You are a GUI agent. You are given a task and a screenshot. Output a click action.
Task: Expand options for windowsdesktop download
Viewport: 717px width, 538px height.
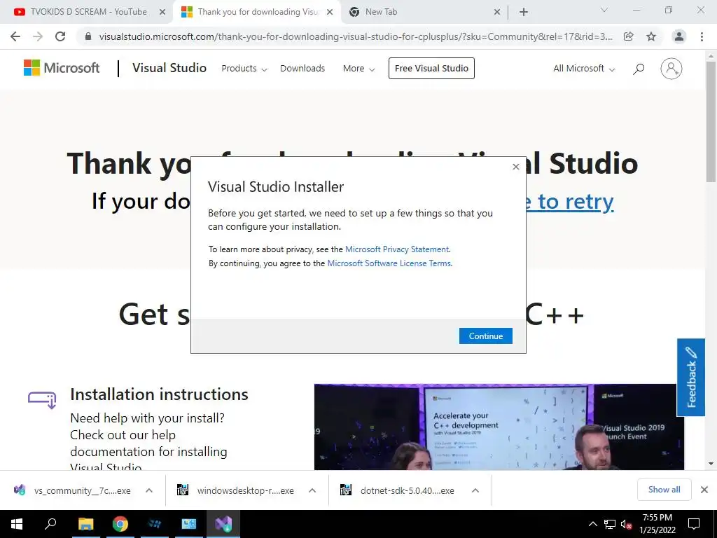[x=312, y=490]
